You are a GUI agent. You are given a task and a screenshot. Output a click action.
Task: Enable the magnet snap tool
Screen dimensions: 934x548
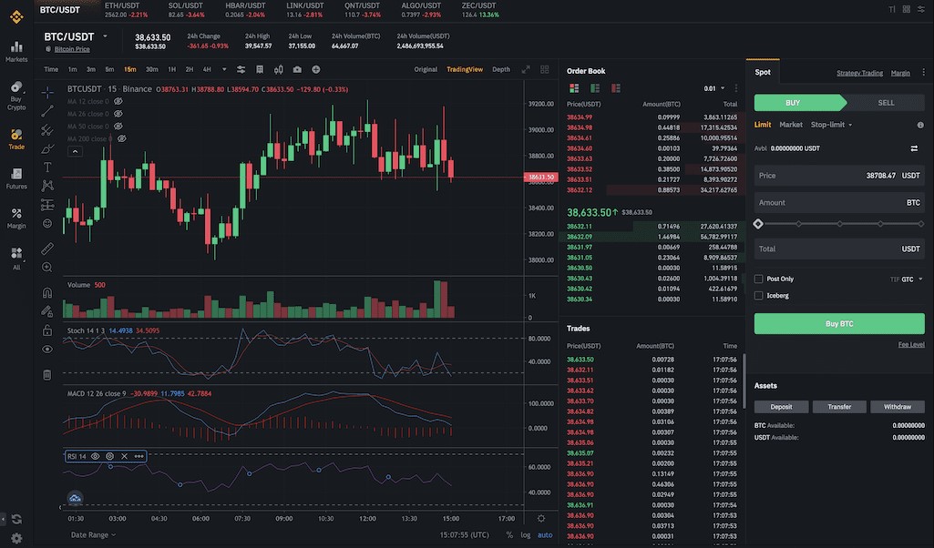point(47,292)
